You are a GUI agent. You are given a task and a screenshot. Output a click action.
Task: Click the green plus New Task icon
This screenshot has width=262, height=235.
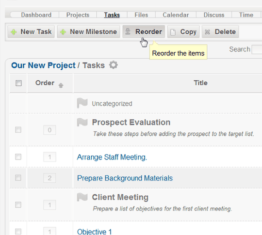pyautogui.click(x=14, y=32)
